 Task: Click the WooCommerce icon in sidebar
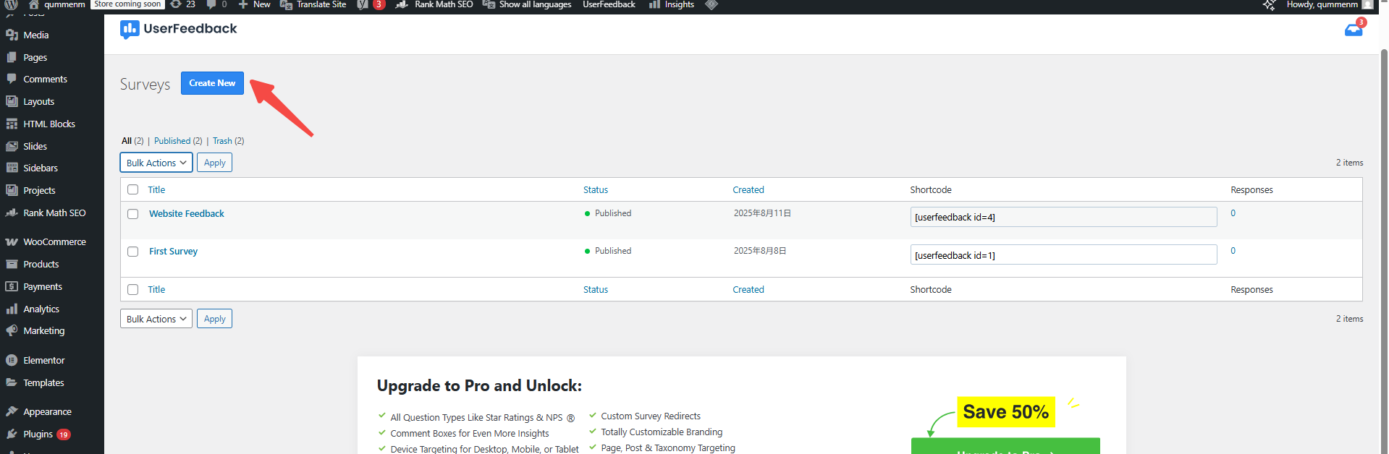tap(12, 242)
